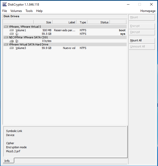Click the Encrypt button
158x166 pixels.
[142, 26]
